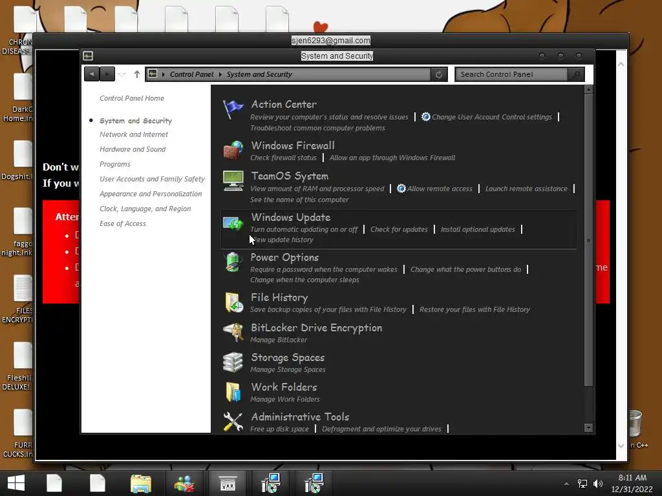
Task: Select Hardware and Sound in sidebar
Action: point(133,149)
